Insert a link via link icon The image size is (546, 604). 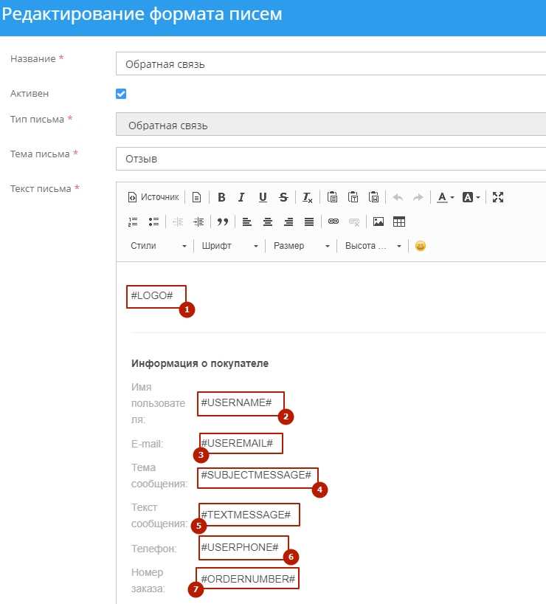(x=334, y=222)
